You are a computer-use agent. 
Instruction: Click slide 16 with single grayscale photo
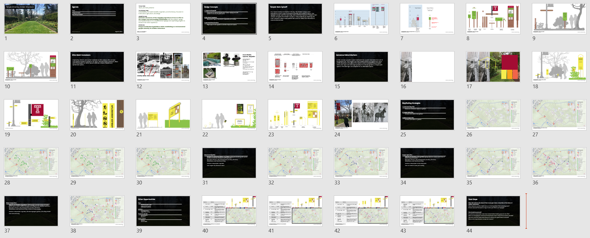pyautogui.click(x=427, y=67)
